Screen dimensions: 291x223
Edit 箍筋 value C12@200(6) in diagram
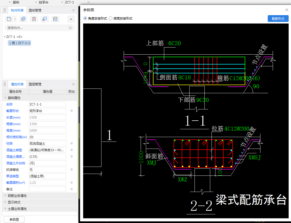[245, 78]
